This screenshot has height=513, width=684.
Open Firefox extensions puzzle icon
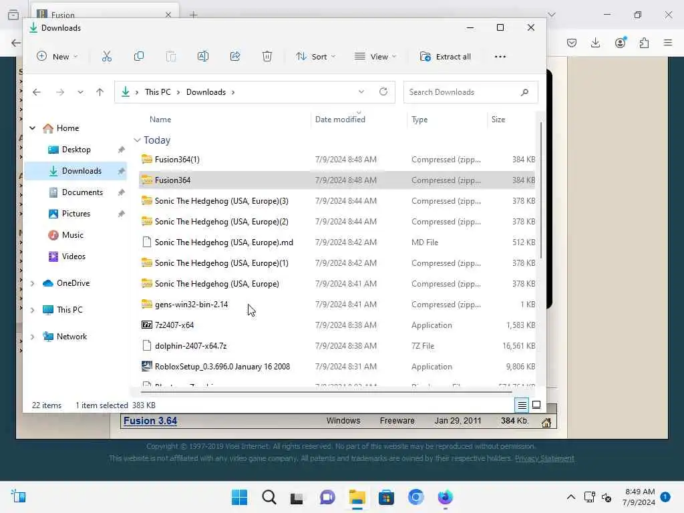pyautogui.click(x=645, y=43)
